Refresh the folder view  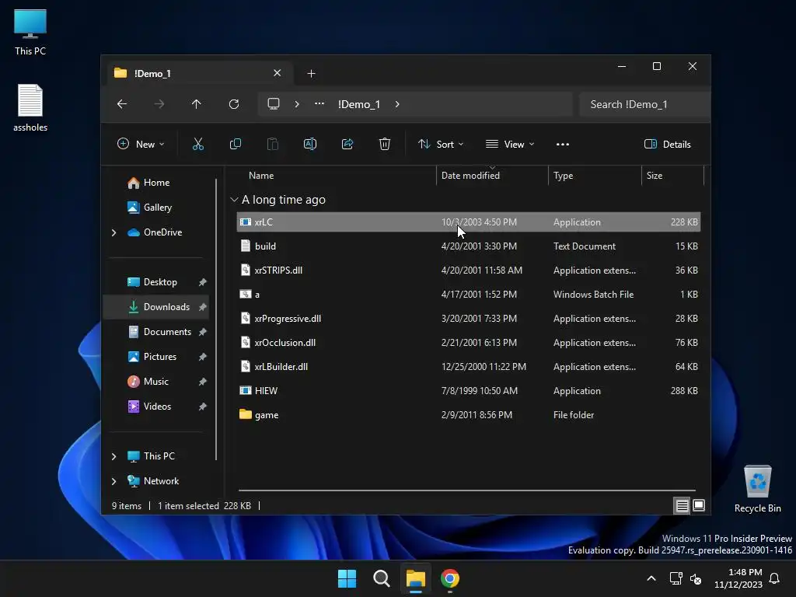[x=233, y=104]
